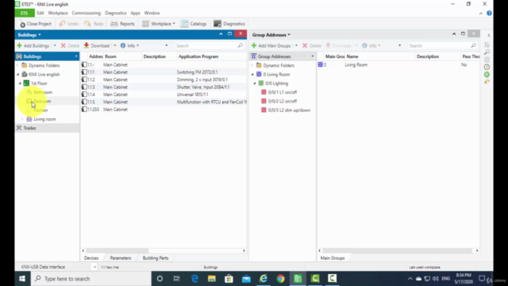Image resolution: width=508 pixels, height=286 pixels.
Task: Switch to the Devices tab
Action: pyautogui.click(x=91, y=258)
